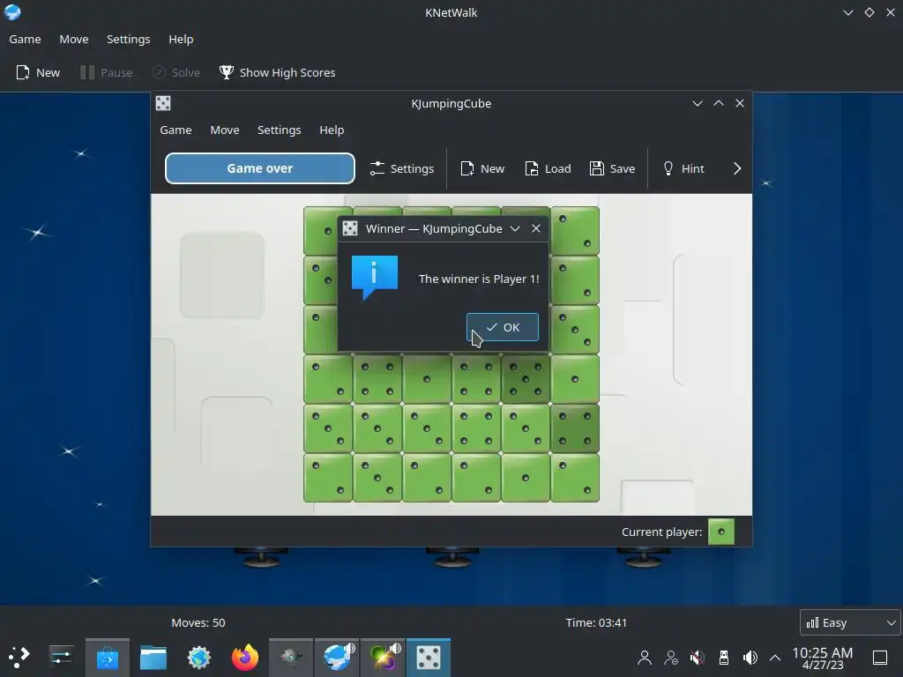Screen dimensions: 903x677
Task: Click the second user icon in system tray
Action: click(671, 658)
